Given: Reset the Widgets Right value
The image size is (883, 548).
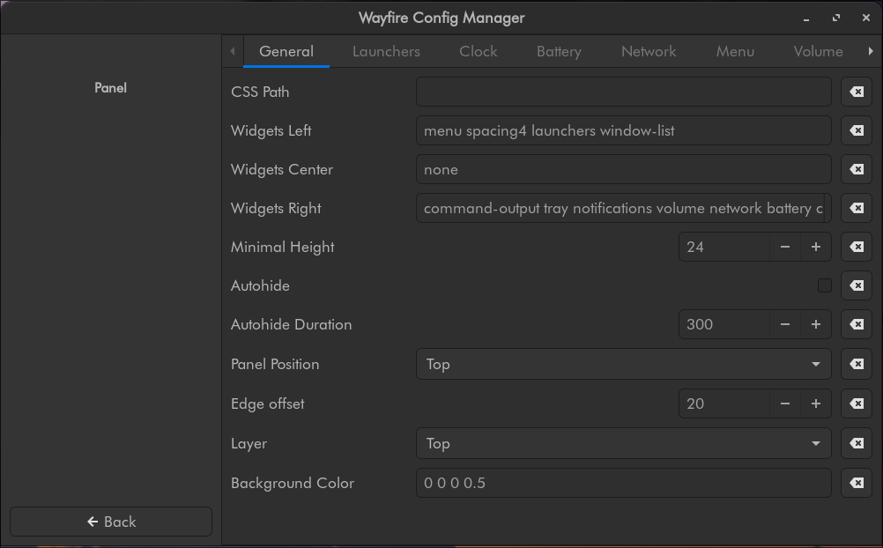Looking at the screenshot, I should pos(857,208).
